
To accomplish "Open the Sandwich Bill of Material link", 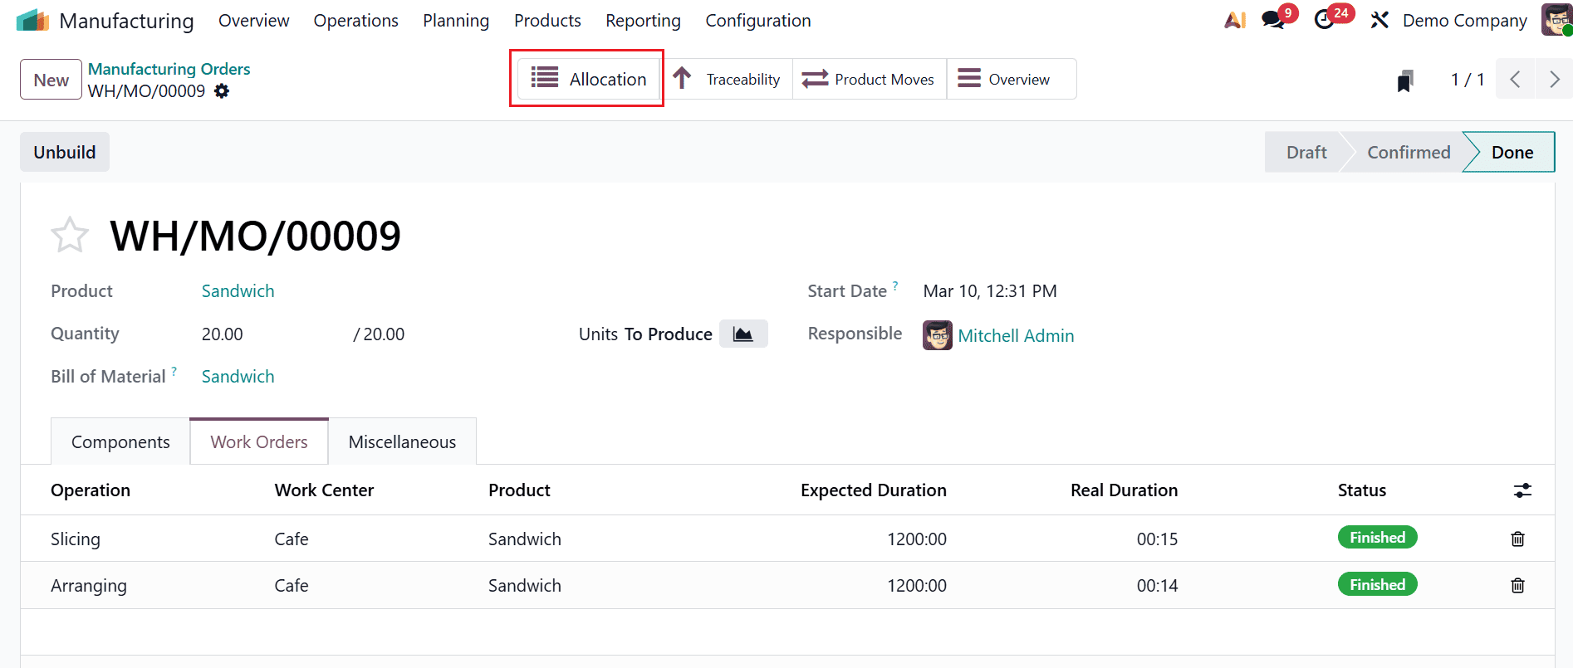I will pos(238,377).
